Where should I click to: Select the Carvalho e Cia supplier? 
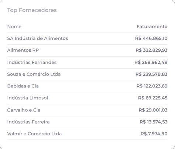[x=24, y=110]
